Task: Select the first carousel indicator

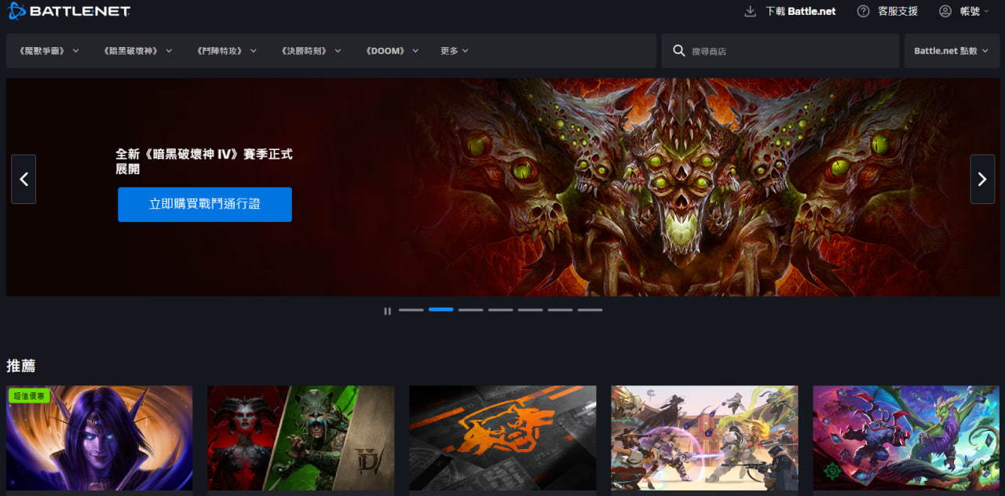Action: pyautogui.click(x=411, y=310)
